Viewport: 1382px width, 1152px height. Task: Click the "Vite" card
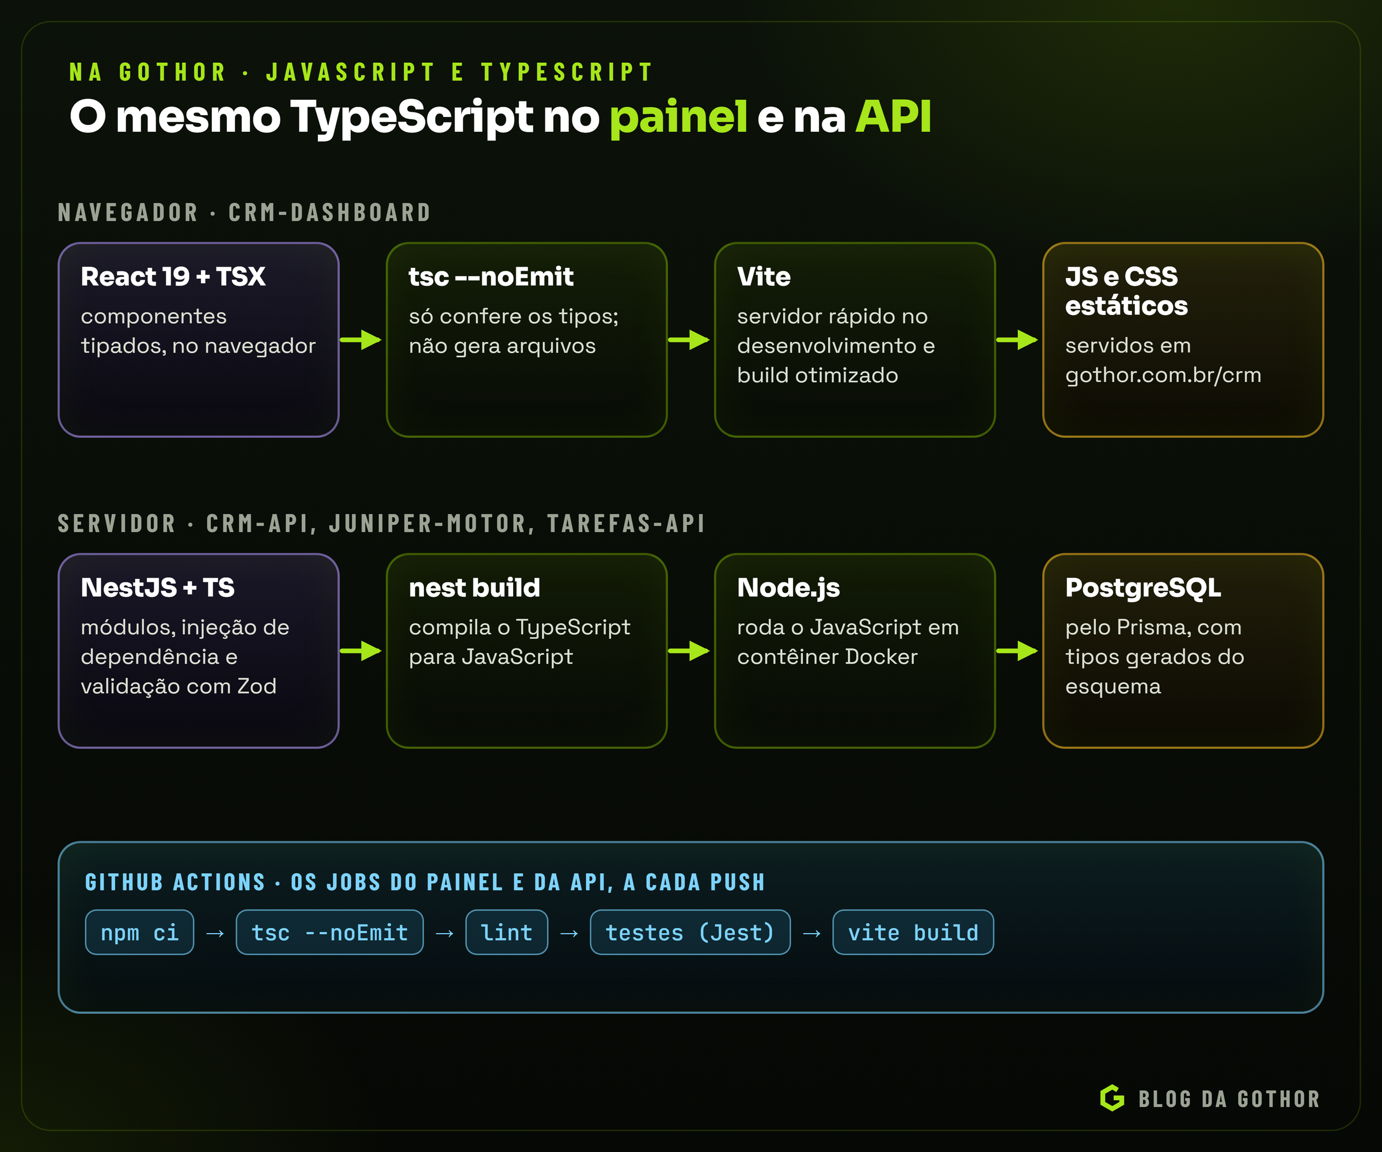click(x=855, y=340)
